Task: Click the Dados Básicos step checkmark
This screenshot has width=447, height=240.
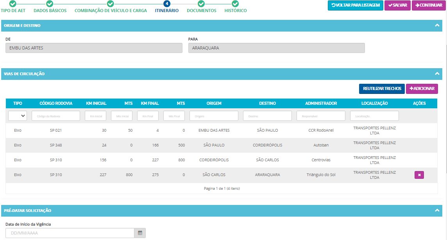Action: point(50,4)
